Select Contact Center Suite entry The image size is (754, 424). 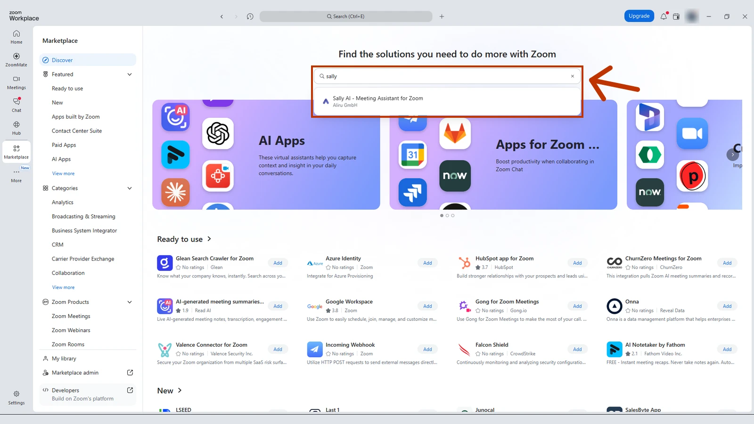(77, 131)
